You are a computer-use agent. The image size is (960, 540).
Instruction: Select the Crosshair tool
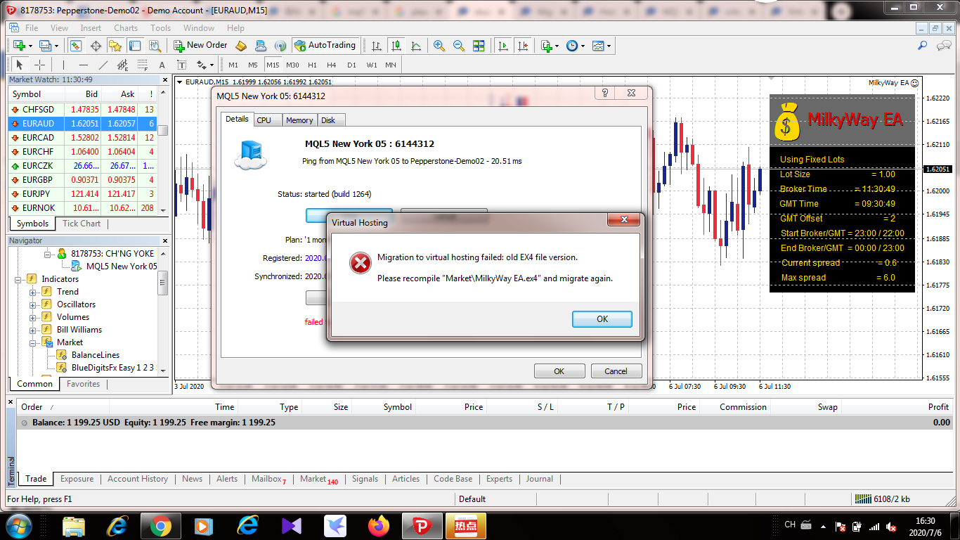(40, 65)
